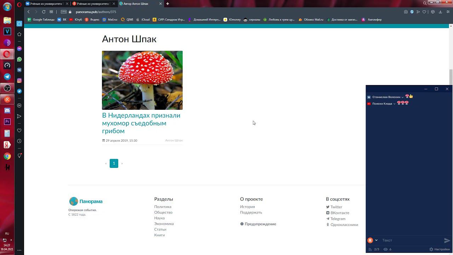Open Easy Setup sliders icon
The width and height of the screenshot is (453, 255).
(448, 12)
